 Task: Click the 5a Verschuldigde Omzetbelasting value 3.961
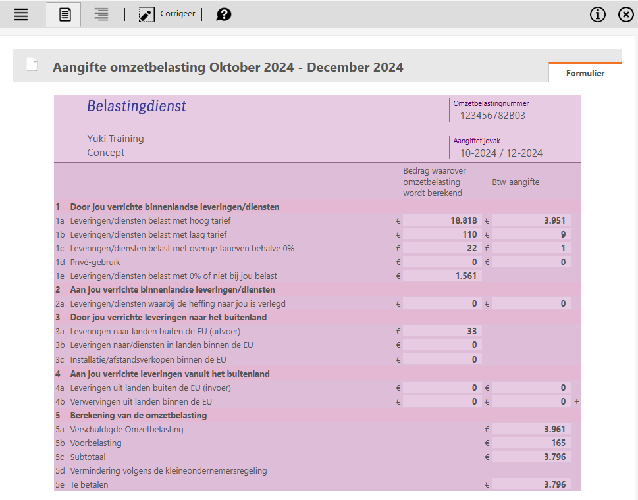click(531, 429)
